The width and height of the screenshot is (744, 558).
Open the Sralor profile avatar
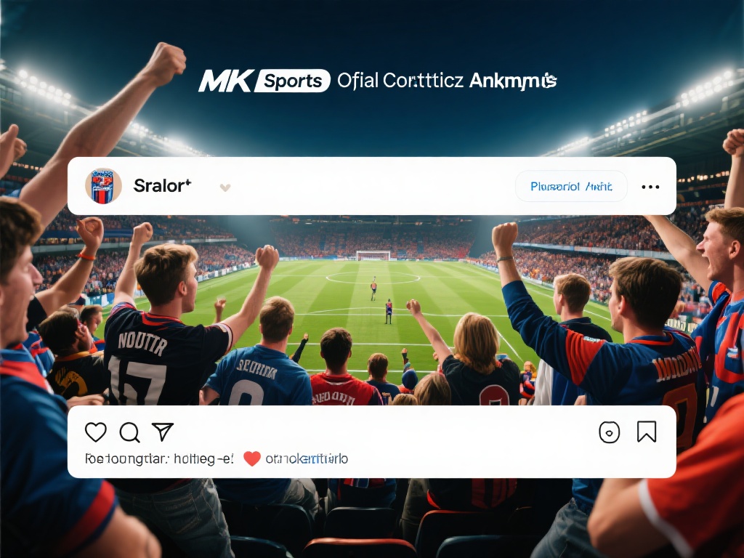(x=103, y=186)
